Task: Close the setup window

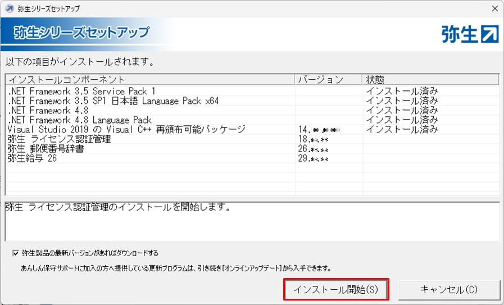Action: pyautogui.click(x=494, y=8)
